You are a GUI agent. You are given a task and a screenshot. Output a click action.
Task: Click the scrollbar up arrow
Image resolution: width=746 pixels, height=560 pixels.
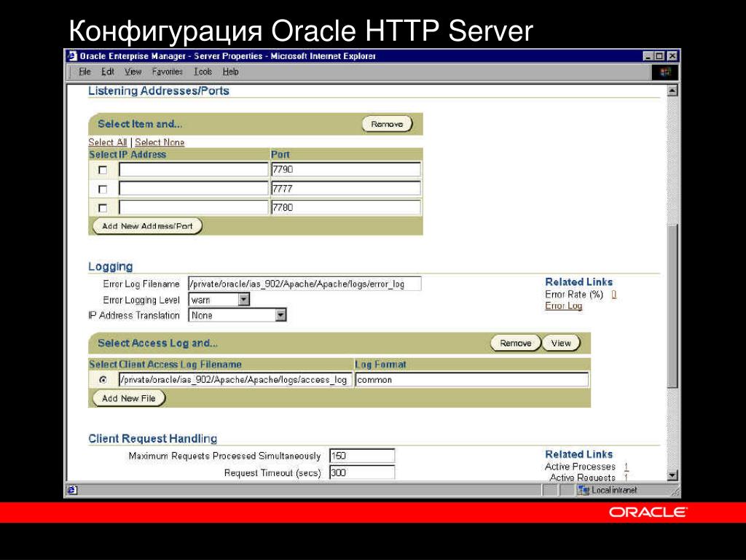point(672,90)
